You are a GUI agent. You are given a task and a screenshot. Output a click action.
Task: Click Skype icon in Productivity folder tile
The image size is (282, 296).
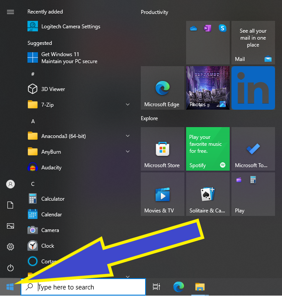click(x=223, y=28)
